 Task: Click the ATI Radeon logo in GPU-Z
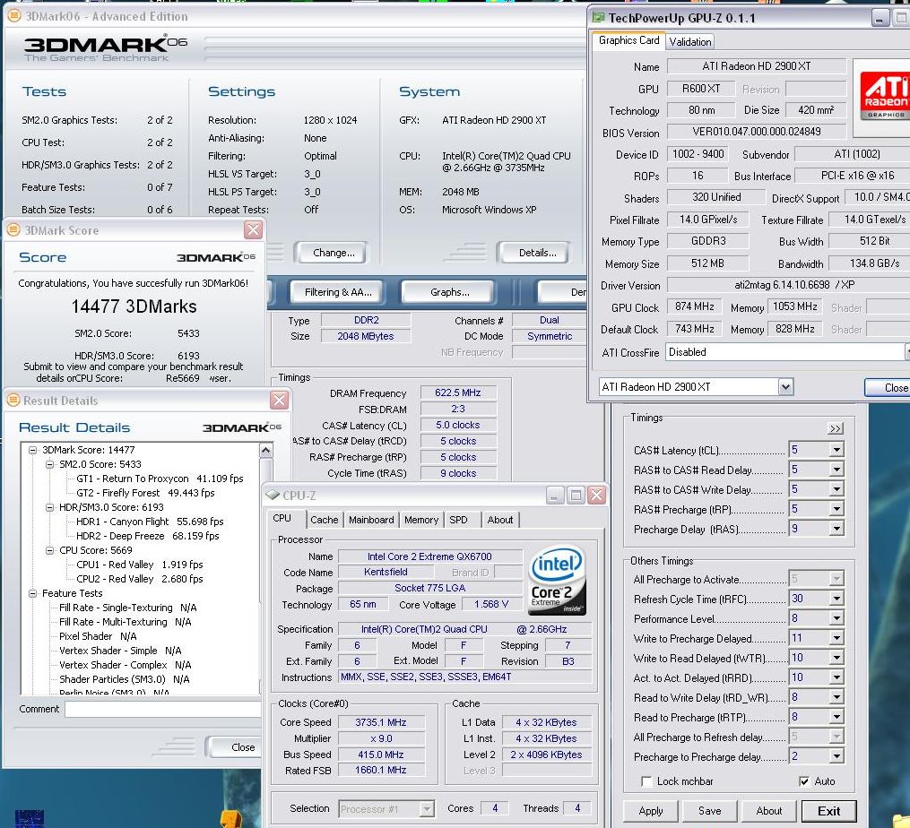pyautogui.click(x=885, y=96)
